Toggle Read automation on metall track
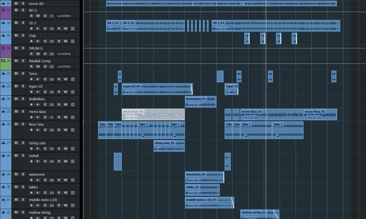This screenshot has width=366, height=219. tap(59, 162)
